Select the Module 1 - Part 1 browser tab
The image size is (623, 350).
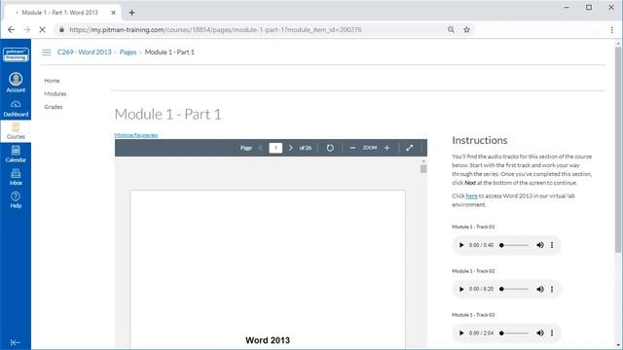point(59,13)
